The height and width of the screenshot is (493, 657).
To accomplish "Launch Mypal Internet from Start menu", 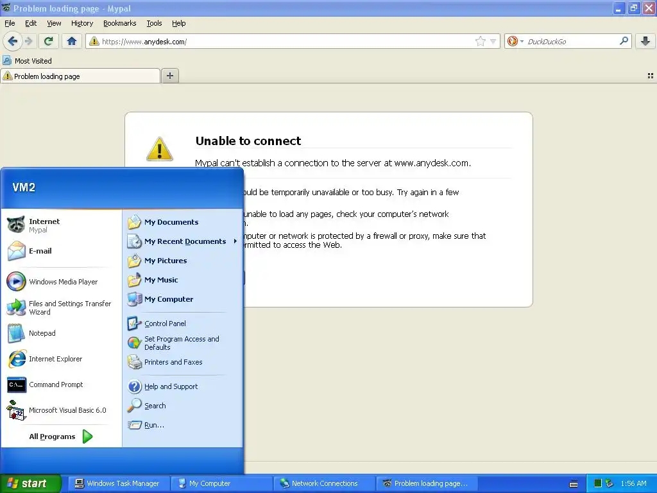I will 62,225.
